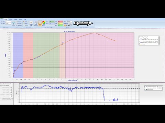Select the Grab chart tool
Image resolution: width=165 pixels, height=123 pixels.
[x=25, y=22]
